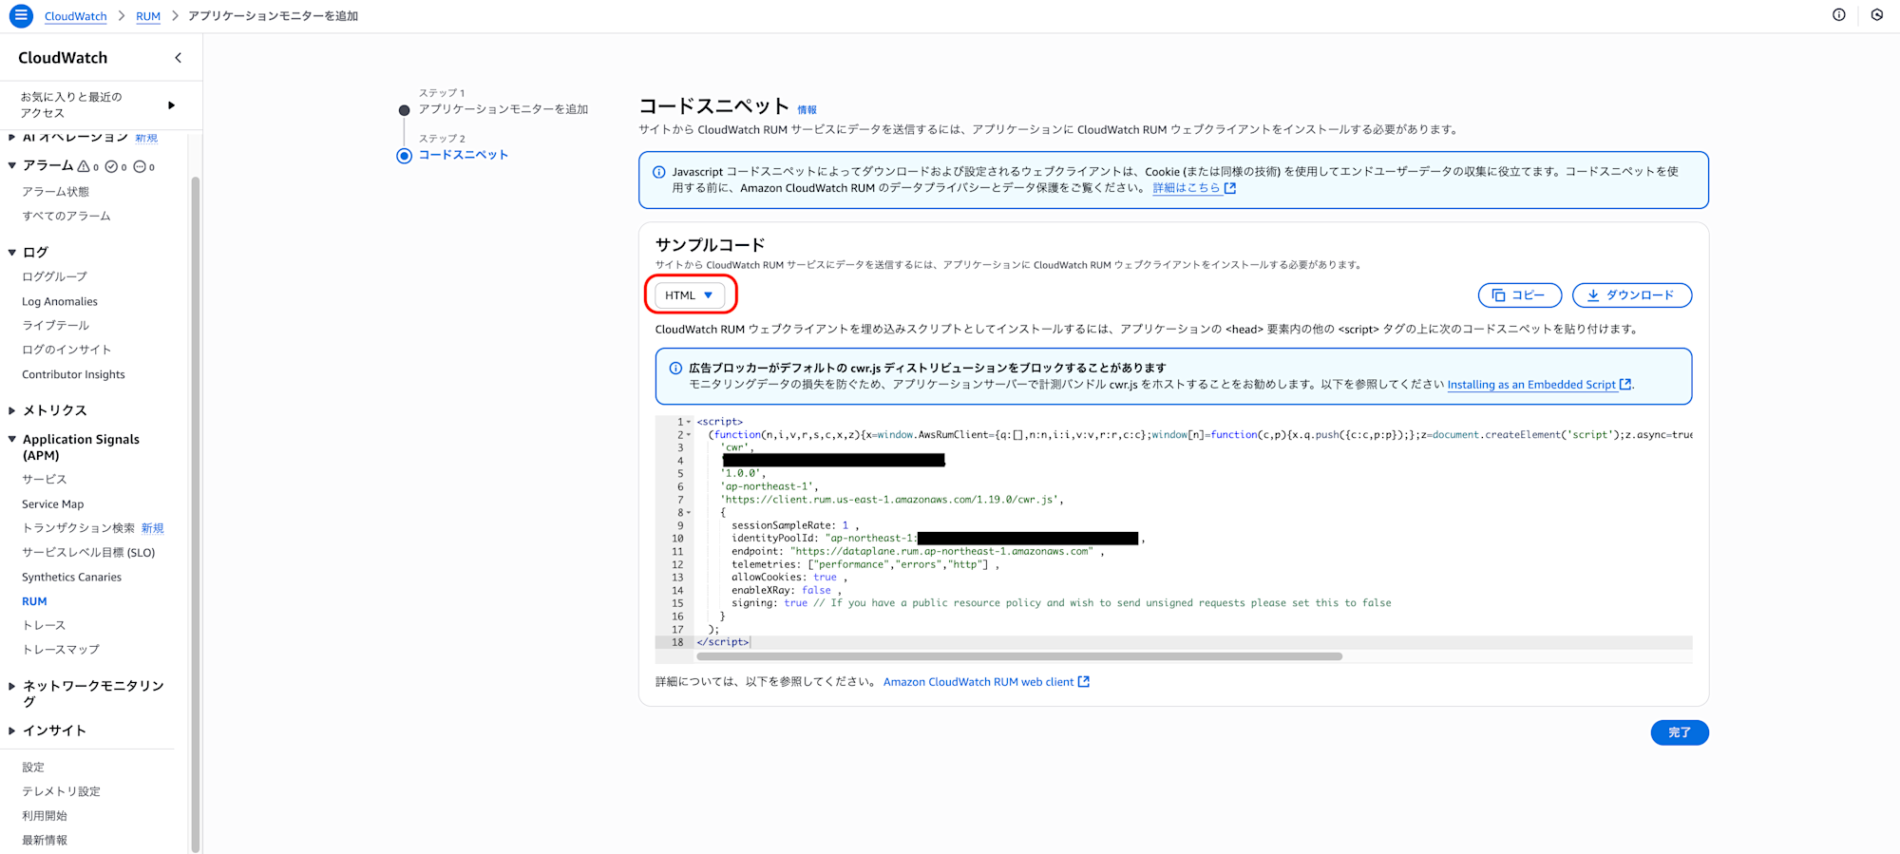The width and height of the screenshot is (1900, 854).
Task: Open テレメトリ設定 in sidebar
Action: pyautogui.click(x=62, y=791)
